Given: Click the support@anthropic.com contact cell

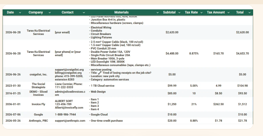Looking at the screenshot, I should (70, 121).
